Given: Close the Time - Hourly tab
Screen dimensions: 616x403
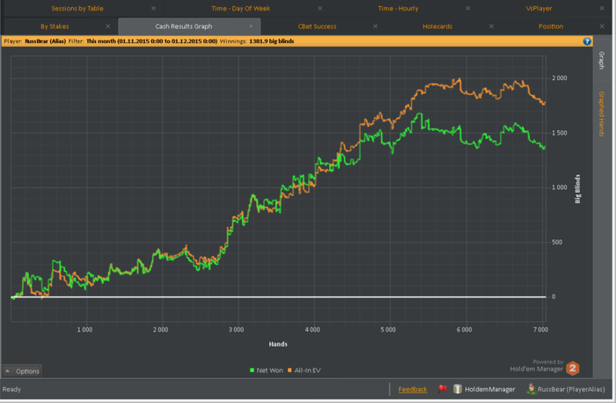Looking at the screenshot, I should click(x=468, y=8).
